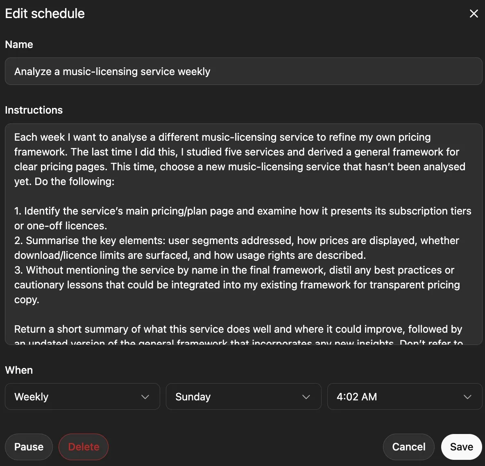Open the day-of-week dropdown showing Sunday
Viewport: 485px width, 466px height.
pyautogui.click(x=243, y=397)
